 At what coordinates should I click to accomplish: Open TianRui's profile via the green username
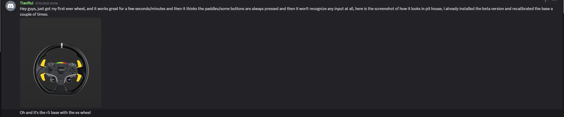[x=26, y=3]
